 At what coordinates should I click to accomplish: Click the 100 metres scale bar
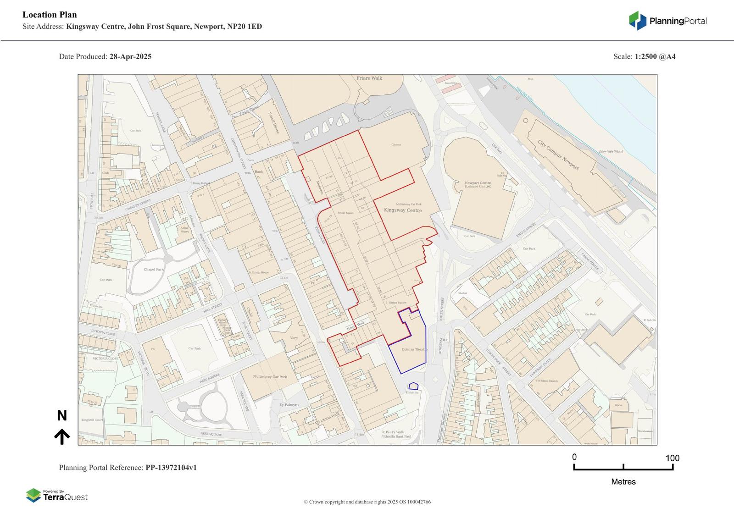click(x=623, y=467)
